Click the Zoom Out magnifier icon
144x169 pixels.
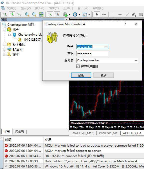point(34,14)
